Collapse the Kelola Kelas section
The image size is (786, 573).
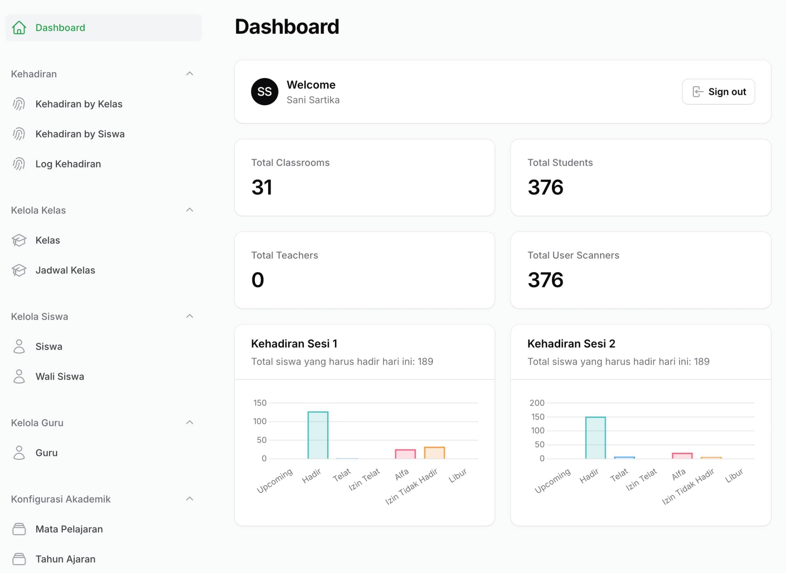(x=190, y=210)
